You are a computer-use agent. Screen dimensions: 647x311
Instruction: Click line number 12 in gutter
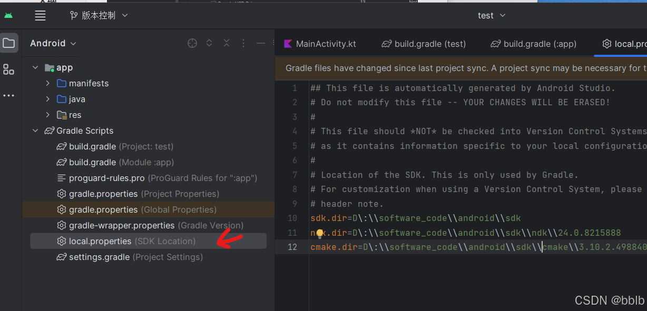[292, 247]
